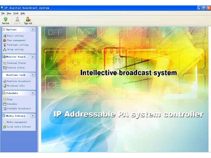Open the Tools menu

coord(16,13)
